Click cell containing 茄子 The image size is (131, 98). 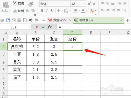(x=17, y=77)
